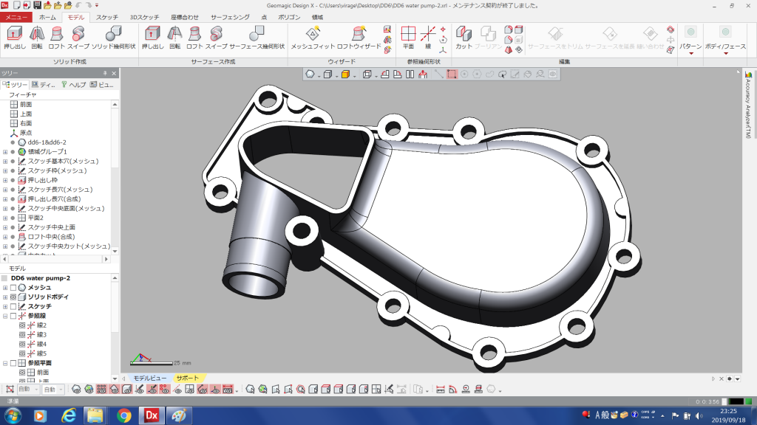The height and width of the screenshot is (425, 757).
Task: Click the 平面 (Plane) reference geometry tool
Action: (x=408, y=36)
